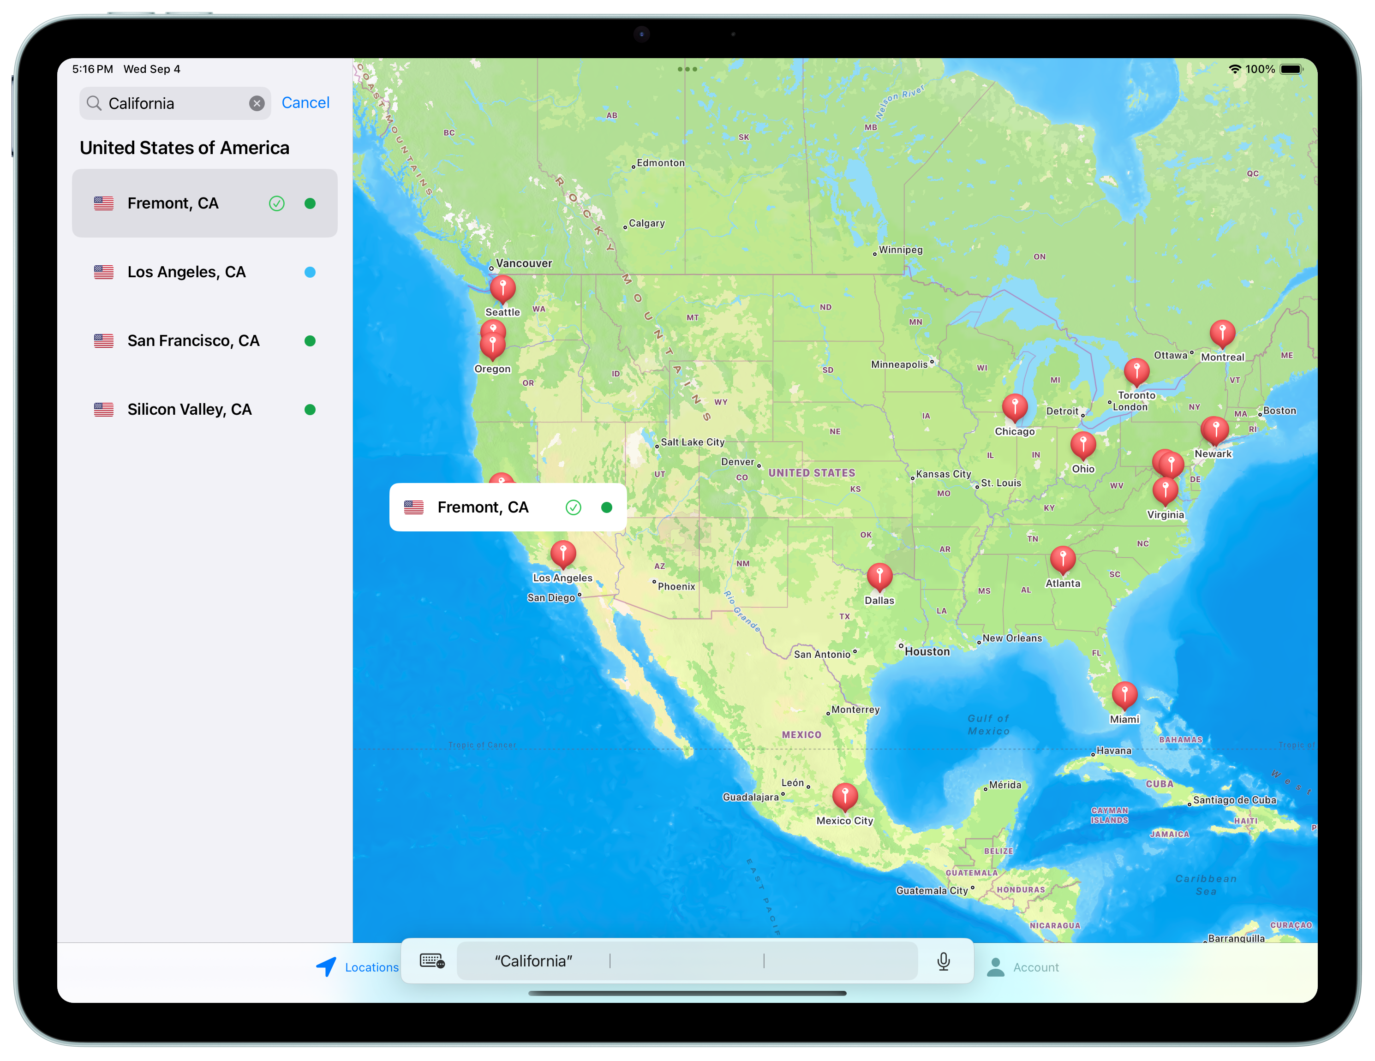Tap the Houston city label on map
Image resolution: width=1375 pixels, height=1061 pixels.
(927, 651)
